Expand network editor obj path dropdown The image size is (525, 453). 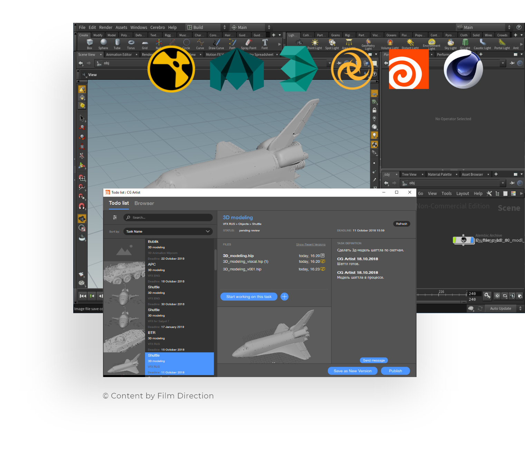503,183
